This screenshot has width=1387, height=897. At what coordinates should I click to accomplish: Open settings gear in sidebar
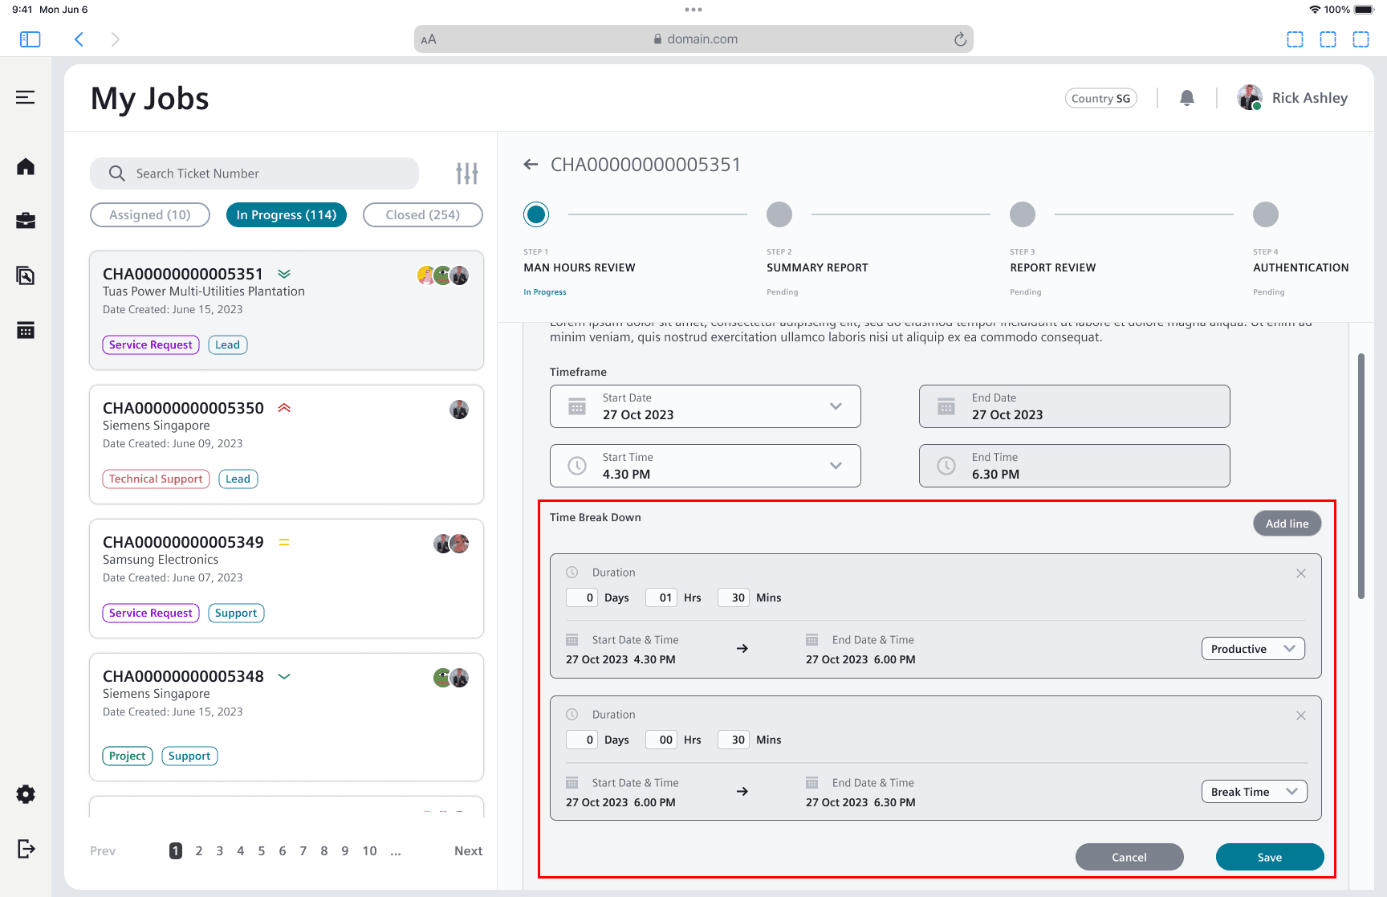pos(26,794)
